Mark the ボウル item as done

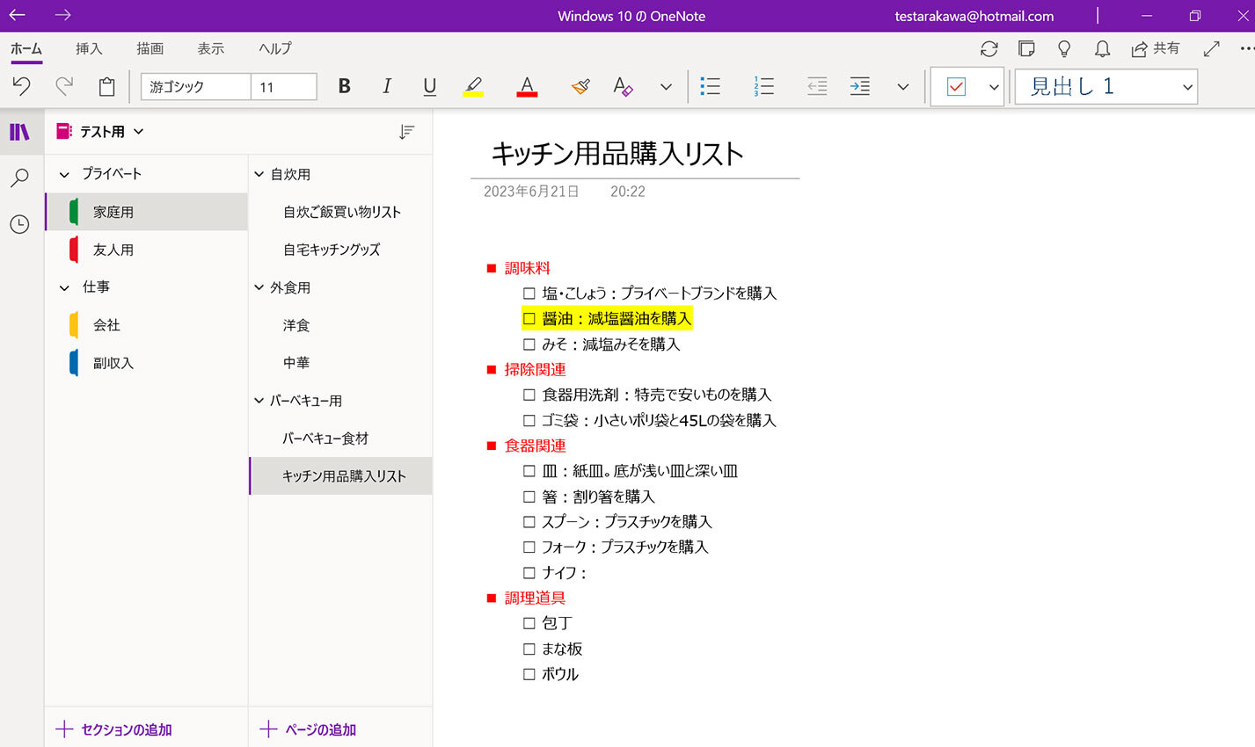529,675
